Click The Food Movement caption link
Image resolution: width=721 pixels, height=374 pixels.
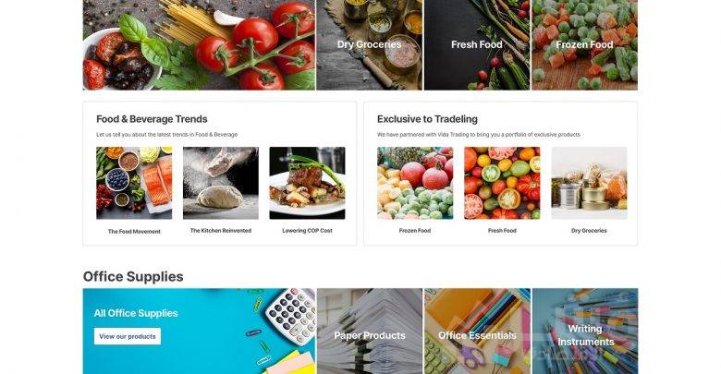tap(134, 232)
